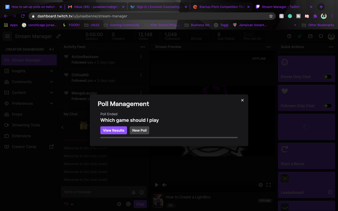This screenshot has height=211, width=338.
Task: Collapse the Creator Dashboard sidebar arrow
Action: tap(51, 49)
